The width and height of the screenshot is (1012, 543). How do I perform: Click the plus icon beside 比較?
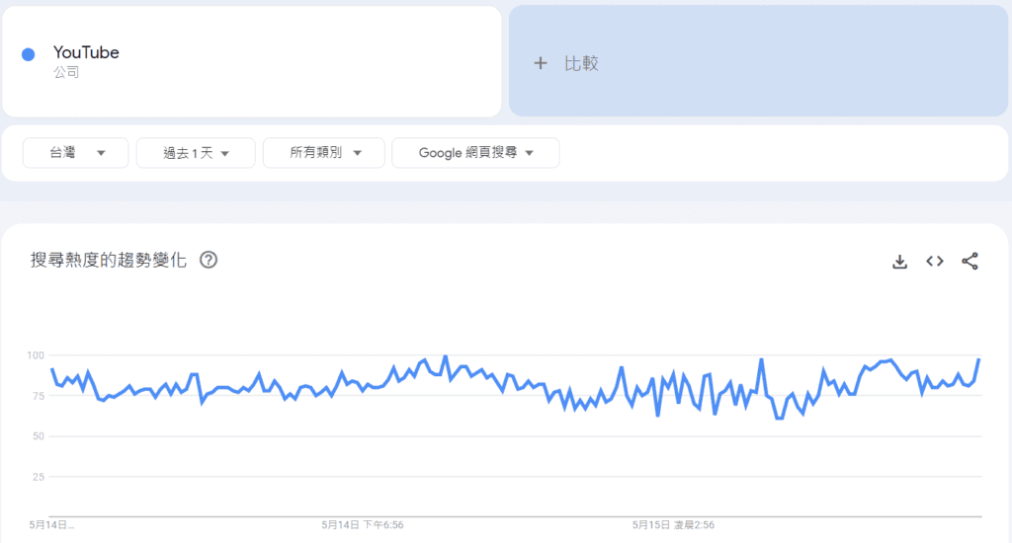(x=541, y=63)
